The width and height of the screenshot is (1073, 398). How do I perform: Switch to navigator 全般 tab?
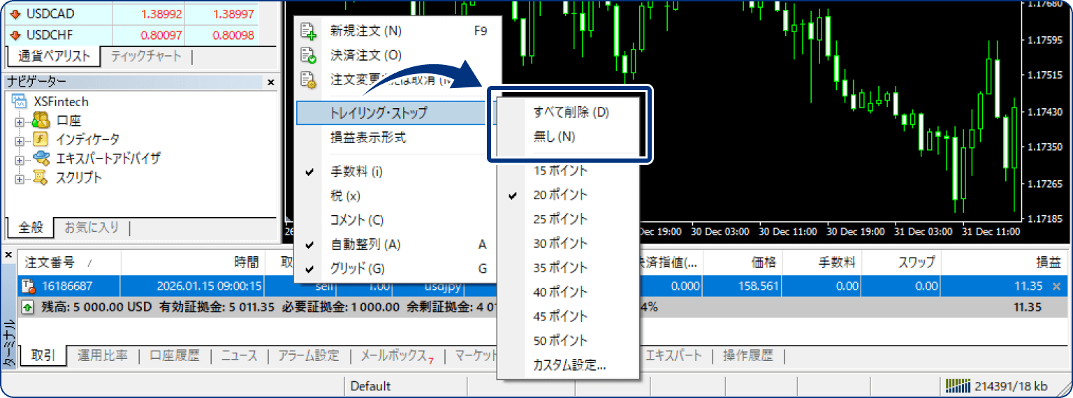tap(31, 228)
